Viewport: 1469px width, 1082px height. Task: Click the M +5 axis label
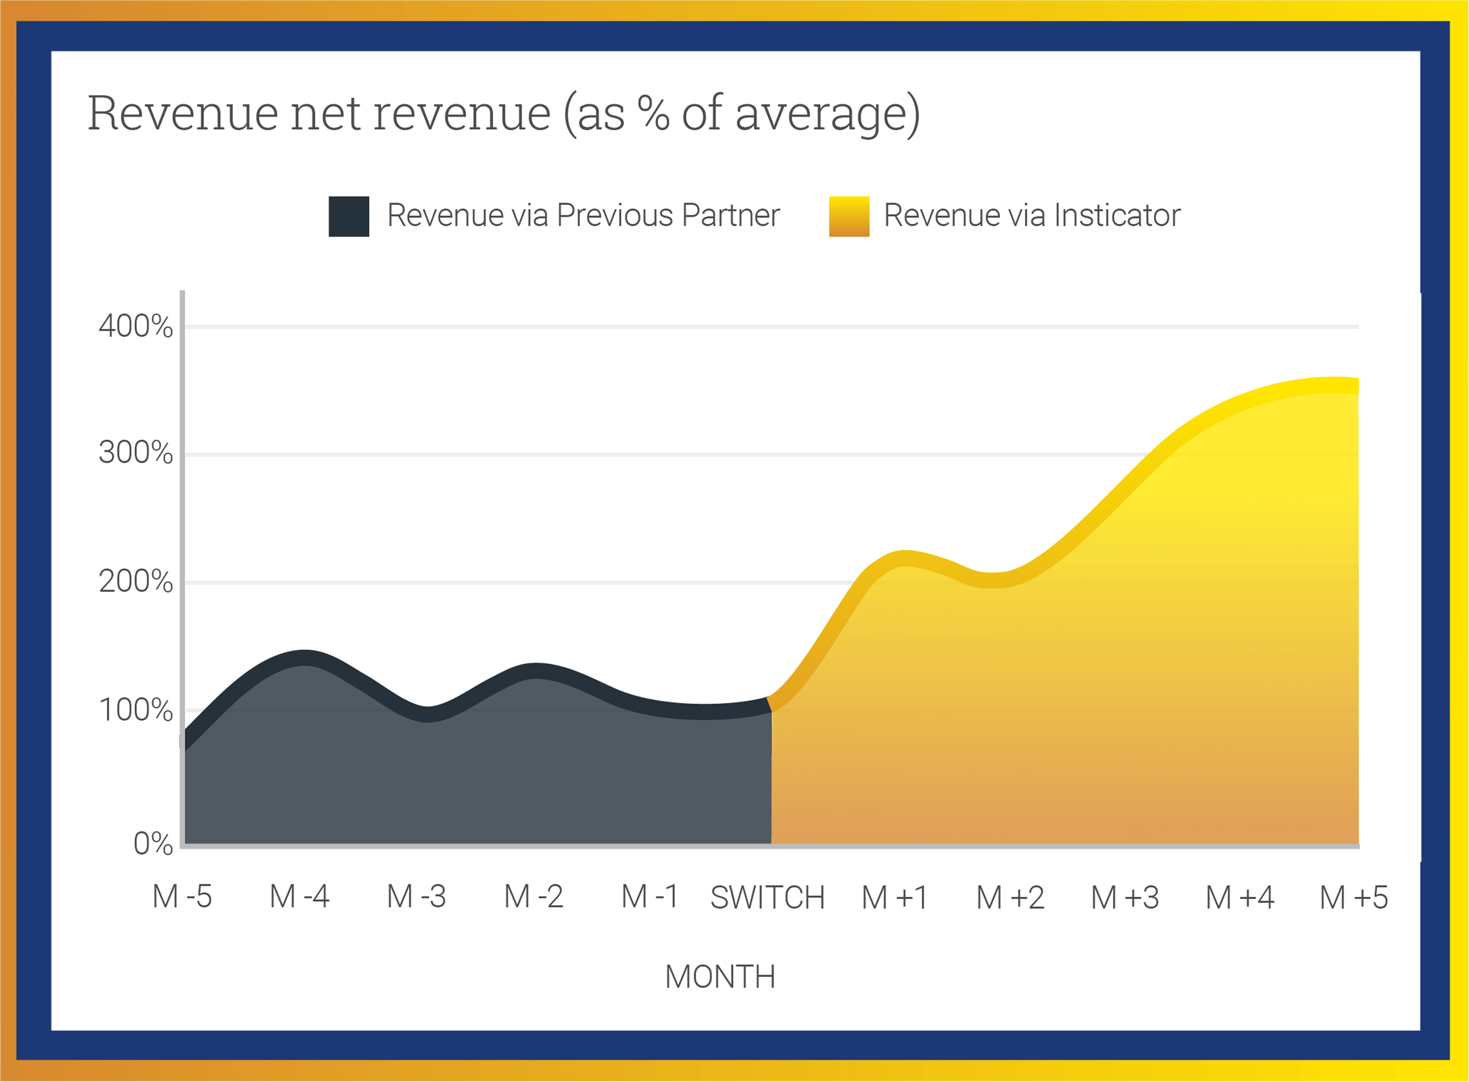pos(1354,897)
